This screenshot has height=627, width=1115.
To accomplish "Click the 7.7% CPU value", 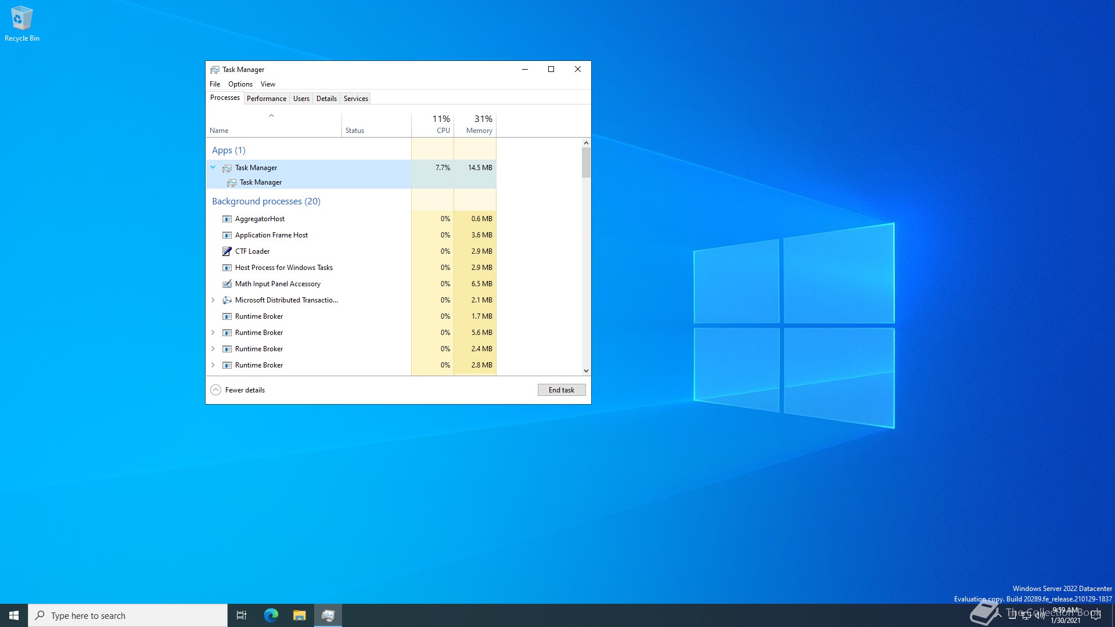I will coord(443,168).
